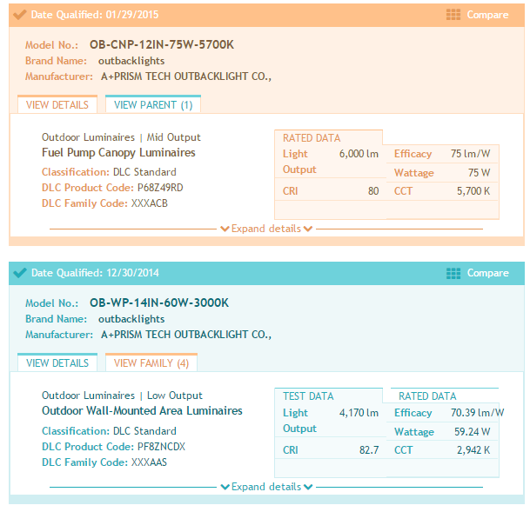Click the orange qualified checkmark icon
Viewport: 530px width, 512px height.
(x=20, y=15)
